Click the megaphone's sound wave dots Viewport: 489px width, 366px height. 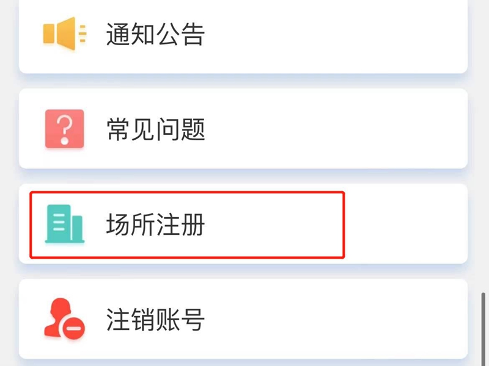pyautogui.click(x=84, y=34)
